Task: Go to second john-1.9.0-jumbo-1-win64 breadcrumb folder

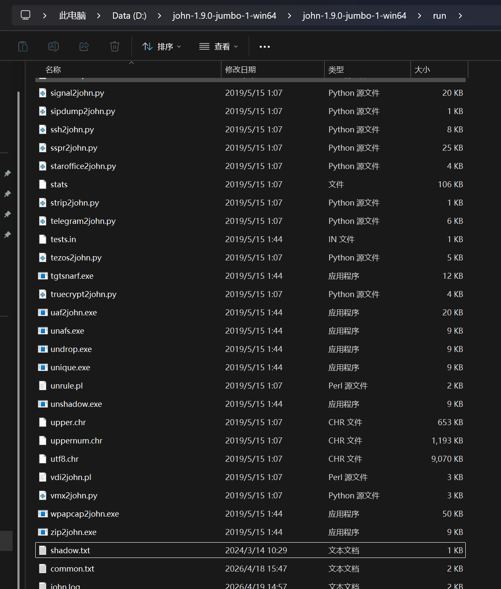Action: (x=354, y=16)
